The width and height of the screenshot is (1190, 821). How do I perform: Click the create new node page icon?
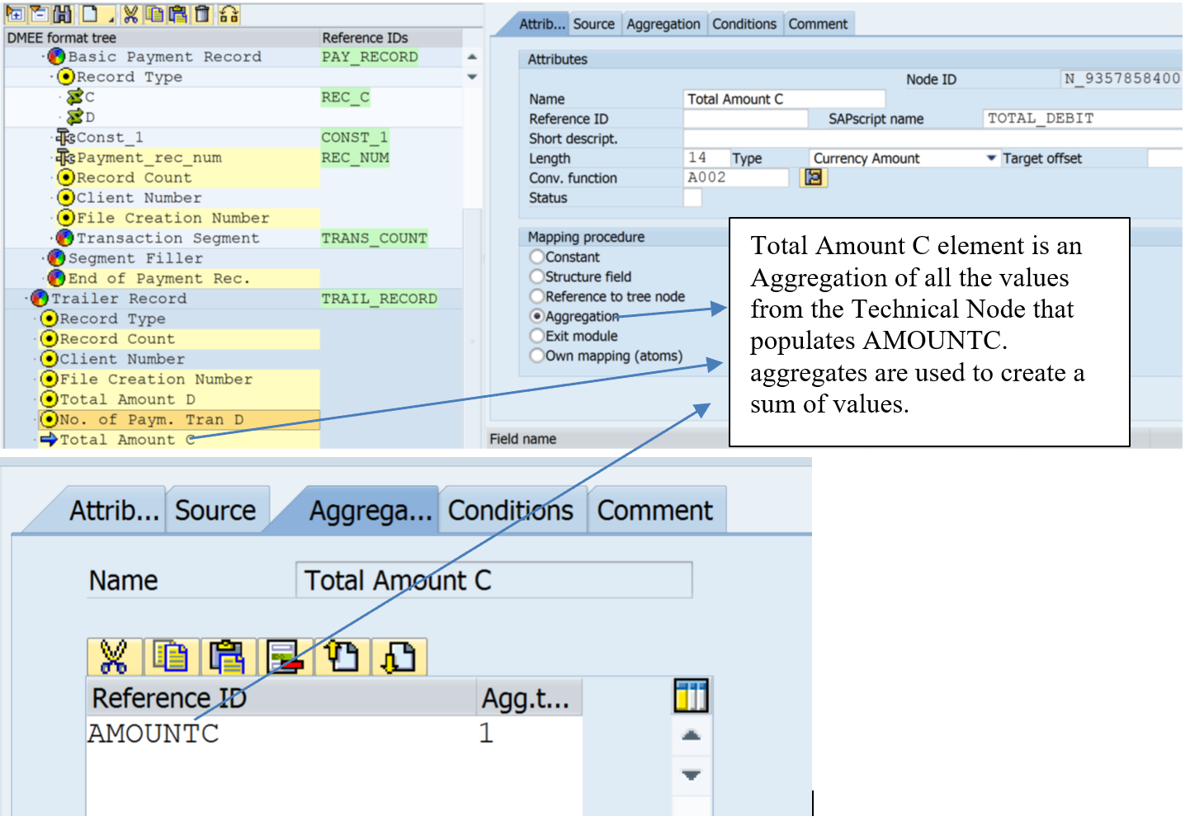pyautogui.click(x=90, y=14)
